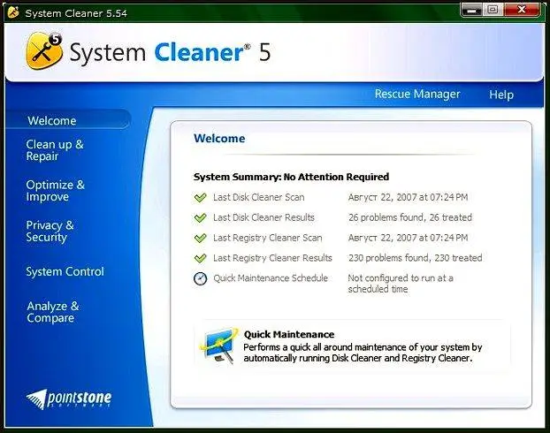The width and height of the screenshot is (550, 433).
Task: Open the Optimize & Improve section
Action: [x=56, y=190]
